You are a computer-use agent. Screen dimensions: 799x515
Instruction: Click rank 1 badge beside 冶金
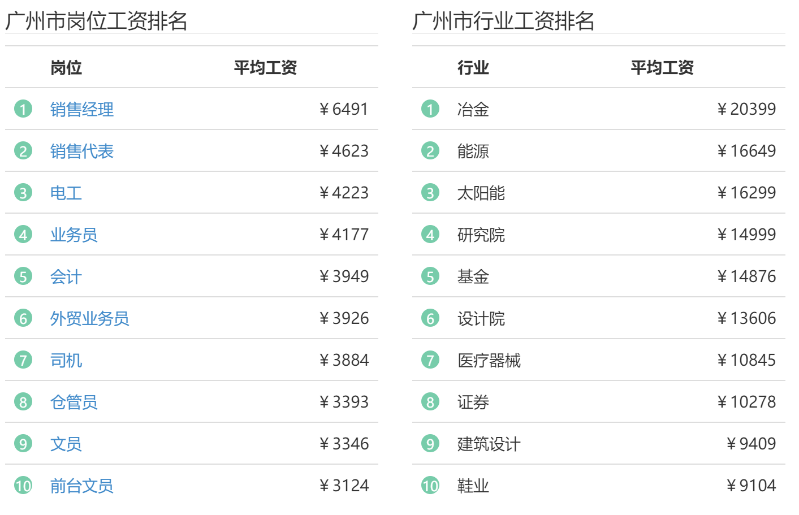pos(430,109)
